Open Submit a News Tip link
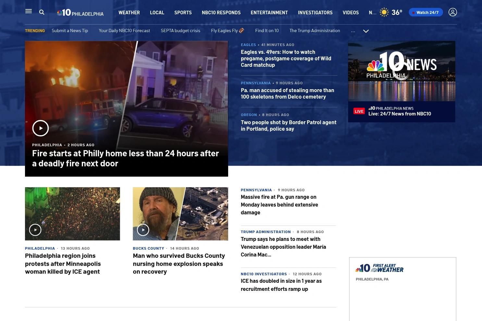Viewport: 482px width, 321px height. pos(70,30)
